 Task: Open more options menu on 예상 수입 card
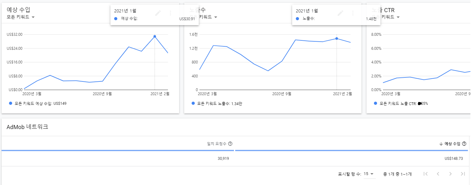[x=170, y=13]
